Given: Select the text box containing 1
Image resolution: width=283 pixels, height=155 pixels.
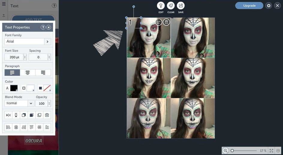Looking at the screenshot, I should click(134, 23).
